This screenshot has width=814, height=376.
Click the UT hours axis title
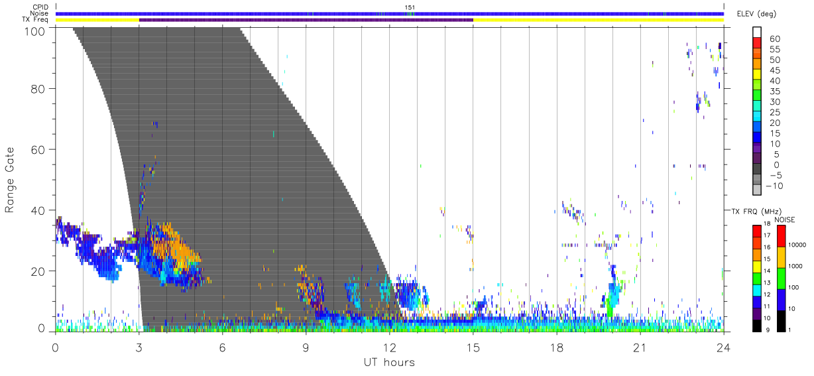click(389, 362)
